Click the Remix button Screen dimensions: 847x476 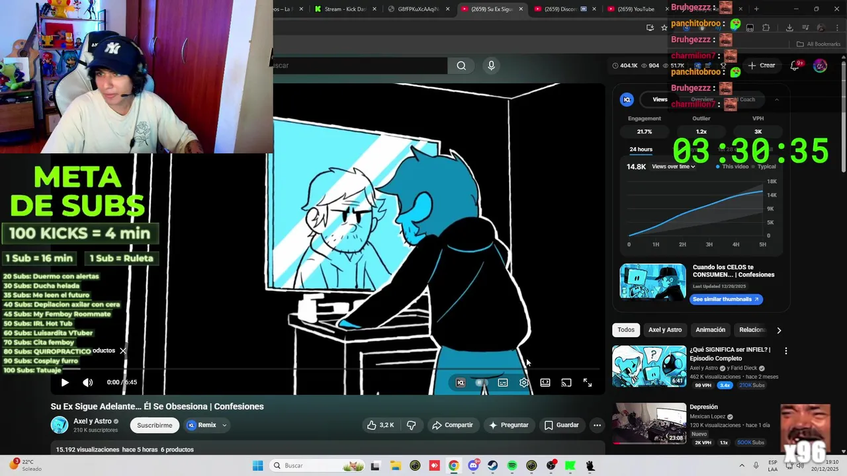point(201,425)
